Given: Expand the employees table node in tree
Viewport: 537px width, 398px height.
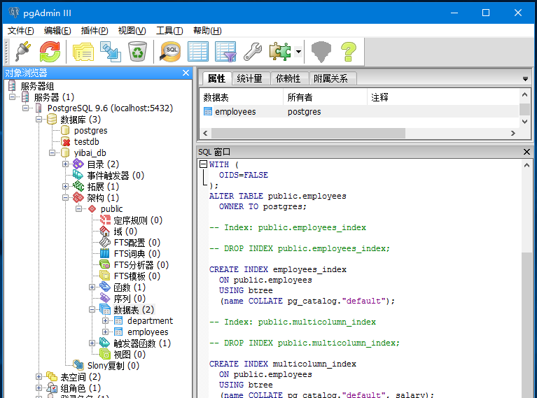Looking at the screenshot, I should pos(106,332).
